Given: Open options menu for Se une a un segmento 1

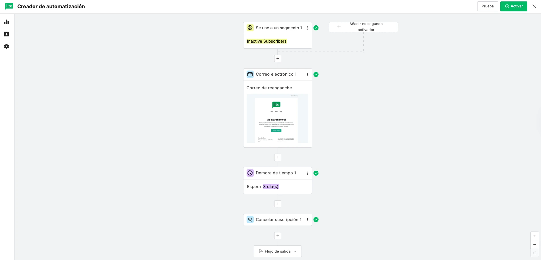Looking at the screenshot, I should (x=307, y=28).
